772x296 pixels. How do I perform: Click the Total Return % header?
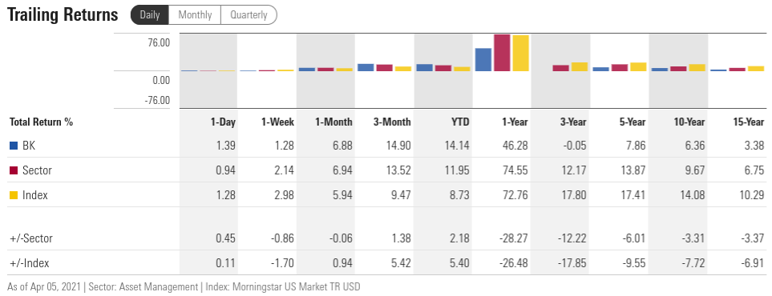pos(41,122)
